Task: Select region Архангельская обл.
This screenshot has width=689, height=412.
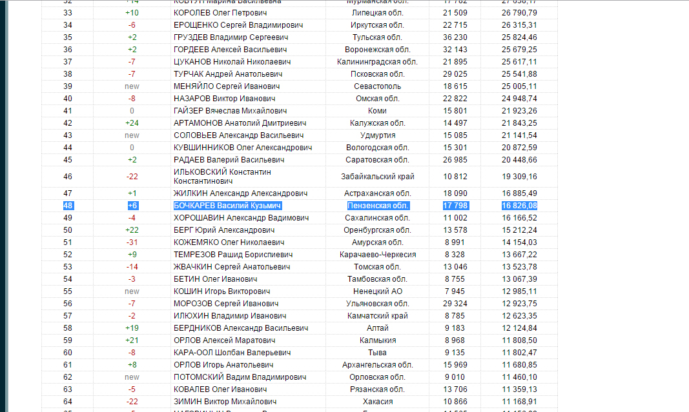Action: [x=378, y=366]
